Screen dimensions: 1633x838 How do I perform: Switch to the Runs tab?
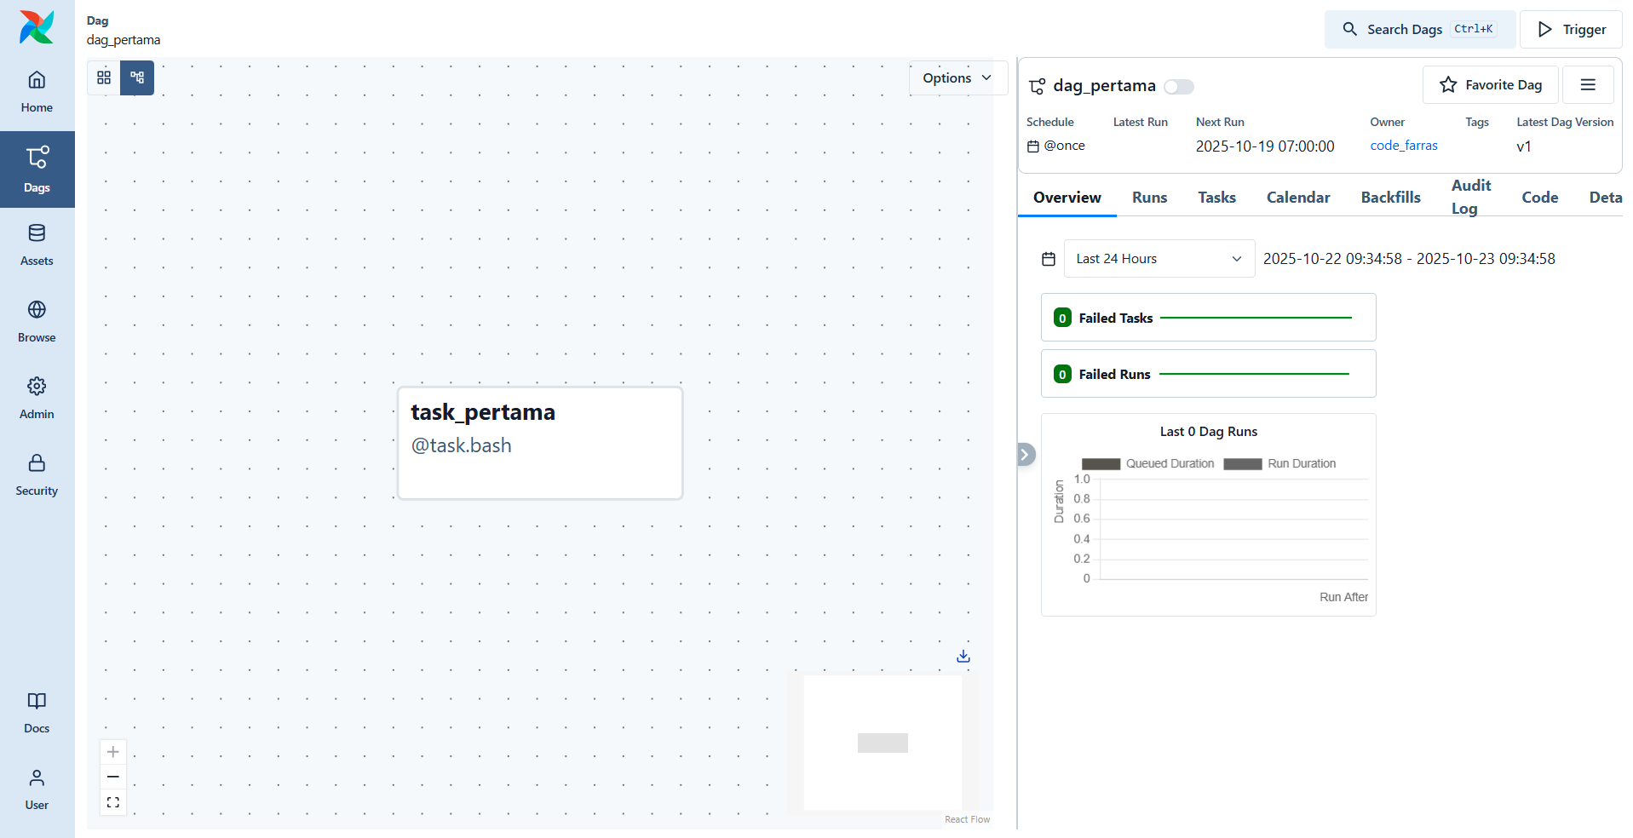1149,198
